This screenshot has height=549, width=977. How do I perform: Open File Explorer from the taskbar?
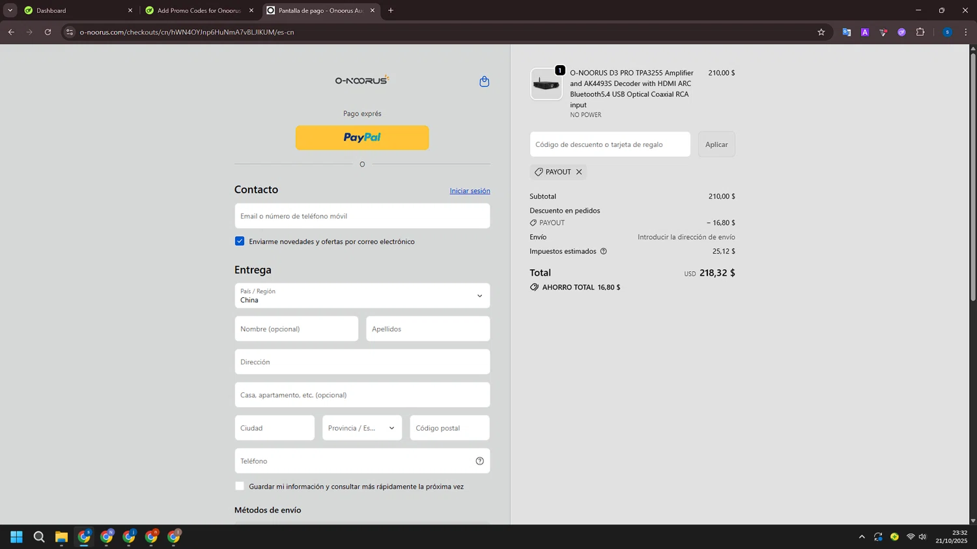(x=61, y=537)
